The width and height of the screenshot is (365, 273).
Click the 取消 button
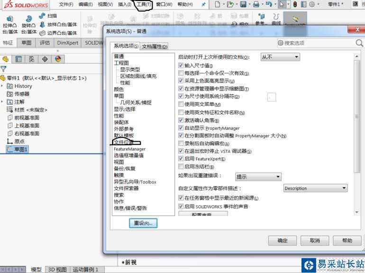click(315, 241)
